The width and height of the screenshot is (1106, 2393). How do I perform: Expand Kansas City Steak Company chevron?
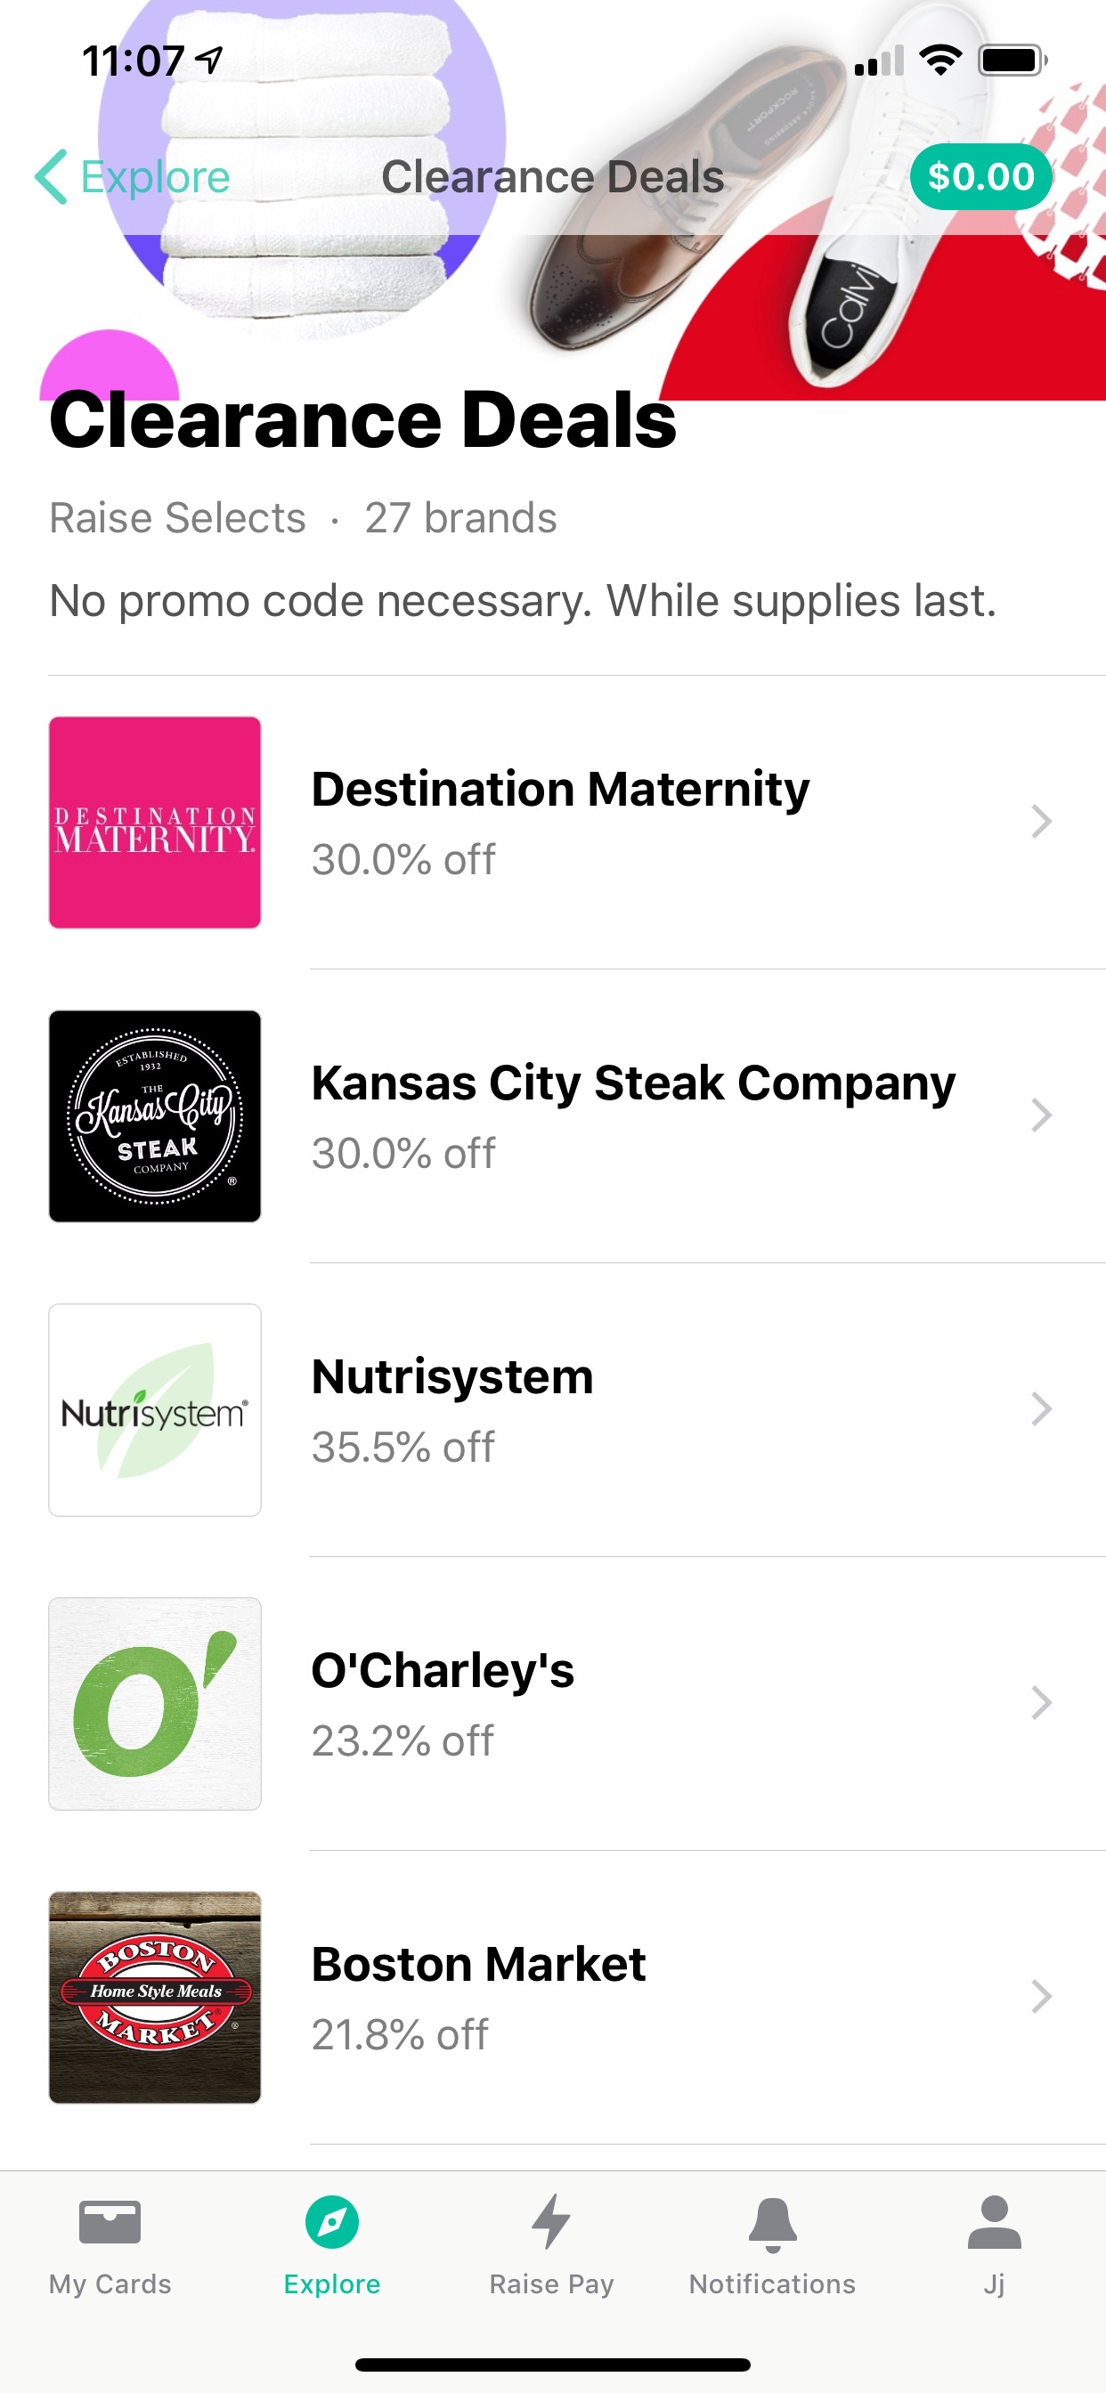point(1041,1115)
